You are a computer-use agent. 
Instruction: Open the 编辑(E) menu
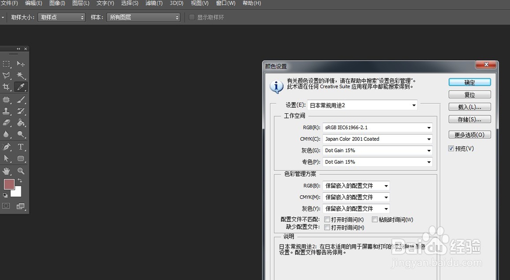pyautogui.click(x=34, y=3)
